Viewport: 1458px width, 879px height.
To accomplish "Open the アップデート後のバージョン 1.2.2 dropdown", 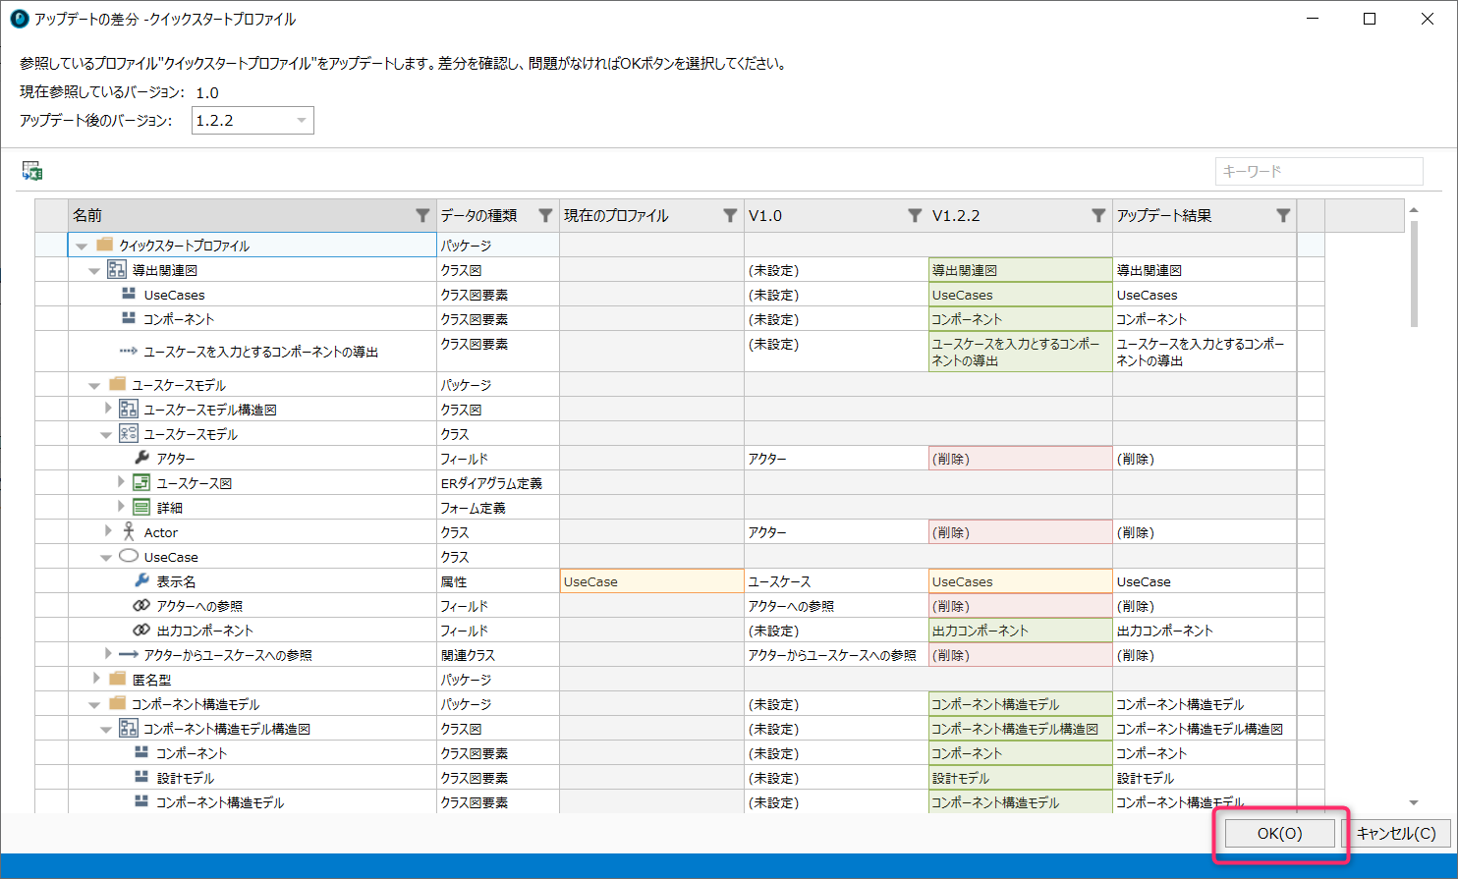I will pos(252,121).
